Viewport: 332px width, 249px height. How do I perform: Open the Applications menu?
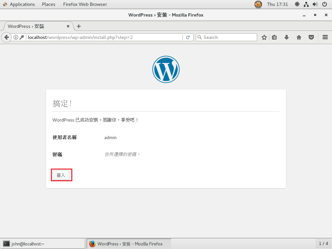pos(19,4)
